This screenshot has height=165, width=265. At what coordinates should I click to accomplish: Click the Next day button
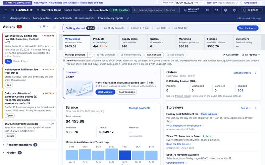pyautogui.click(x=222, y=3)
